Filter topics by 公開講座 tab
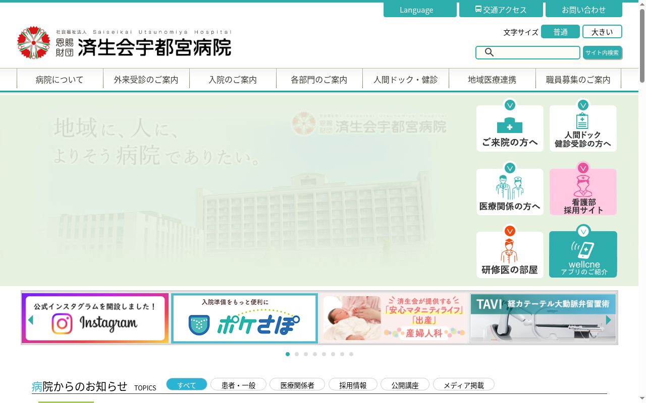The height and width of the screenshot is (403, 646). pyautogui.click(x=405, y=385)
